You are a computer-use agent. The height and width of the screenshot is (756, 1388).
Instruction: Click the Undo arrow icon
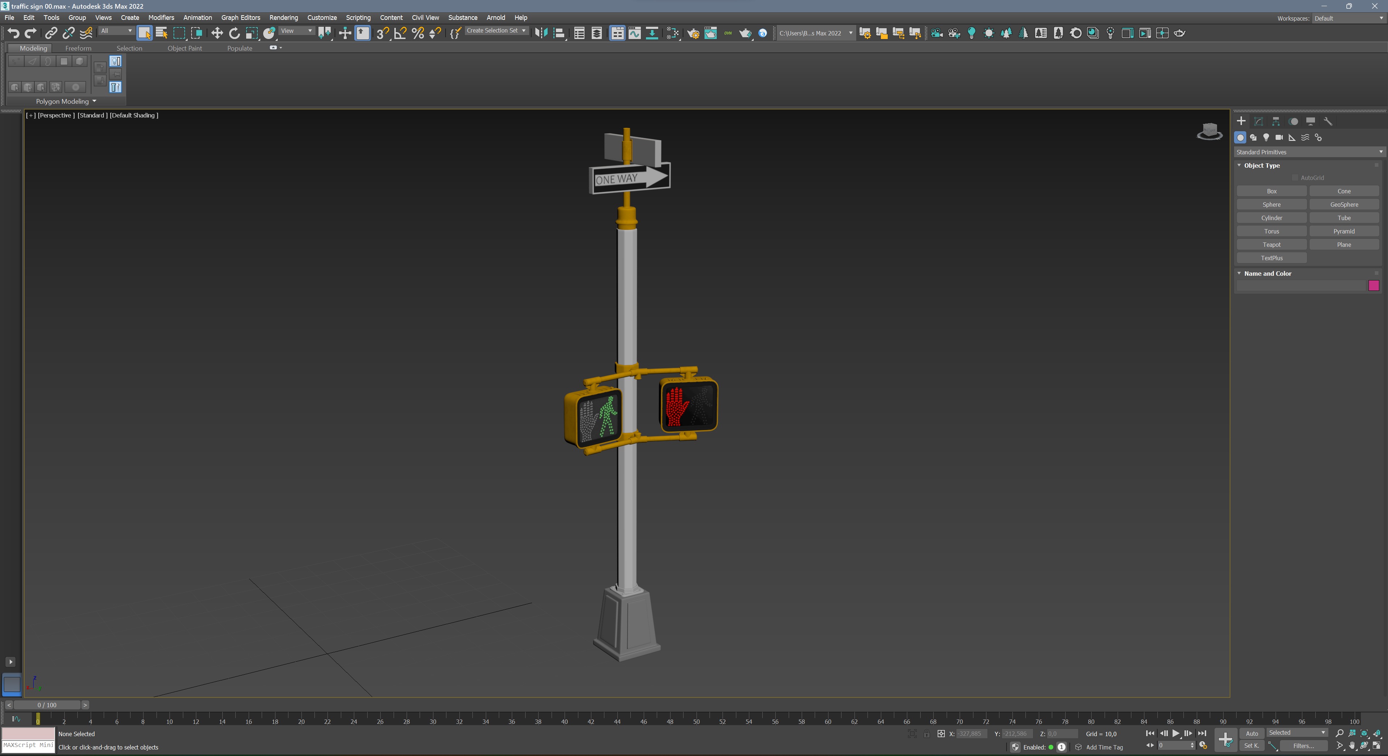pos(13,33)
